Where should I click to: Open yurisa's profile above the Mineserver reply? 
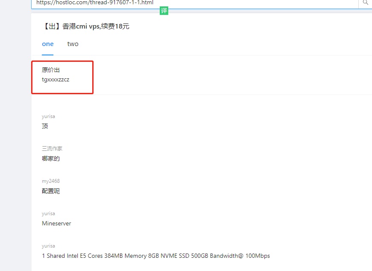[48, 213]
